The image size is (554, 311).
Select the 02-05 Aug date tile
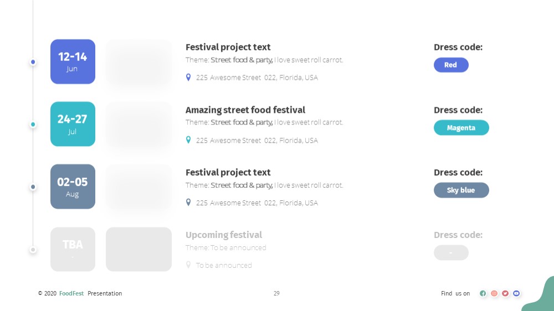[73, 186]
